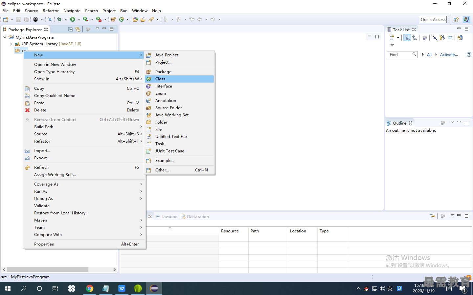Click the New Java Package toolbar icon
This screenshot has height=295, width=473.
[113, 19]
